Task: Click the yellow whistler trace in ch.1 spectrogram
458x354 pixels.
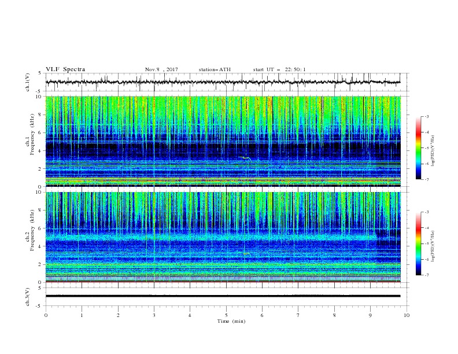Action: click(x=245, y=158)
